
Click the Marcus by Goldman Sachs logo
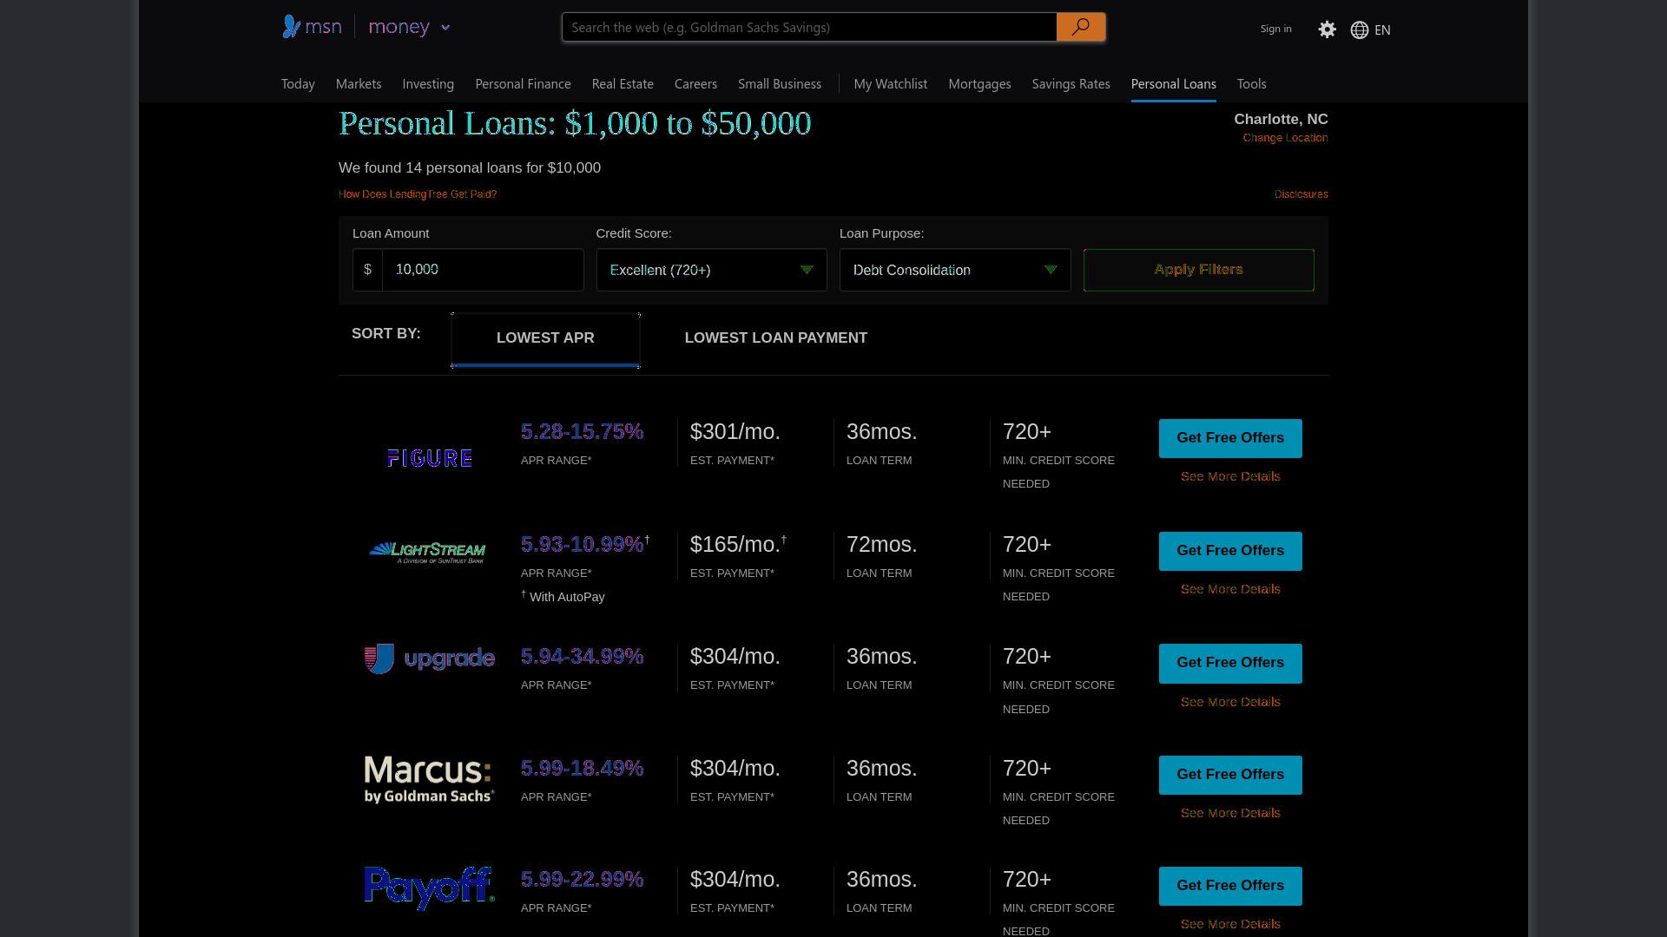(430, 779)
